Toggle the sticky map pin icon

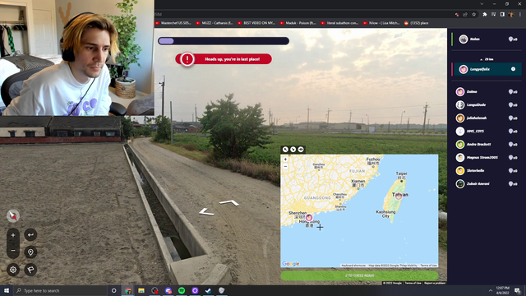click(301, 150)
